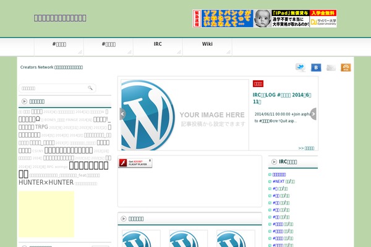This screenshot has width=371, height=247.
Task: Click play icon beside IRC sidebar heading
Action: click(274, 162)
